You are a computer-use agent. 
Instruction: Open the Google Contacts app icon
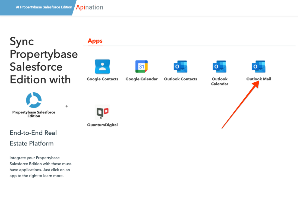point(102,67)
